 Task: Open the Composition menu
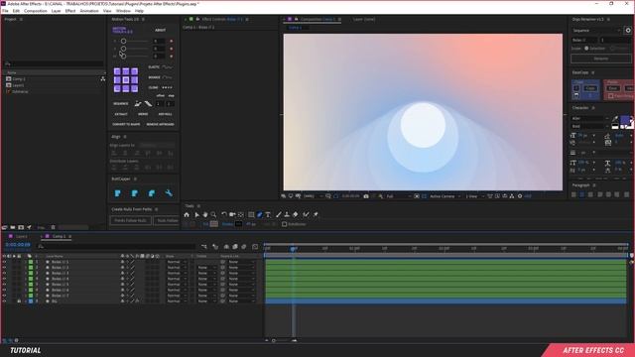pyautogui.click(x=36, y=11)
